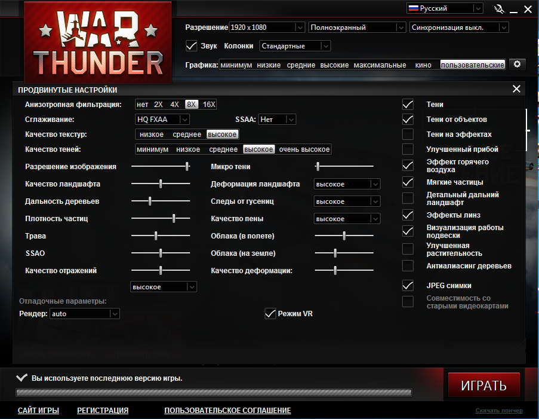Set texture quality to среднее
The height and width of the screenshot is (419, 539).
[x=187, y=134]
